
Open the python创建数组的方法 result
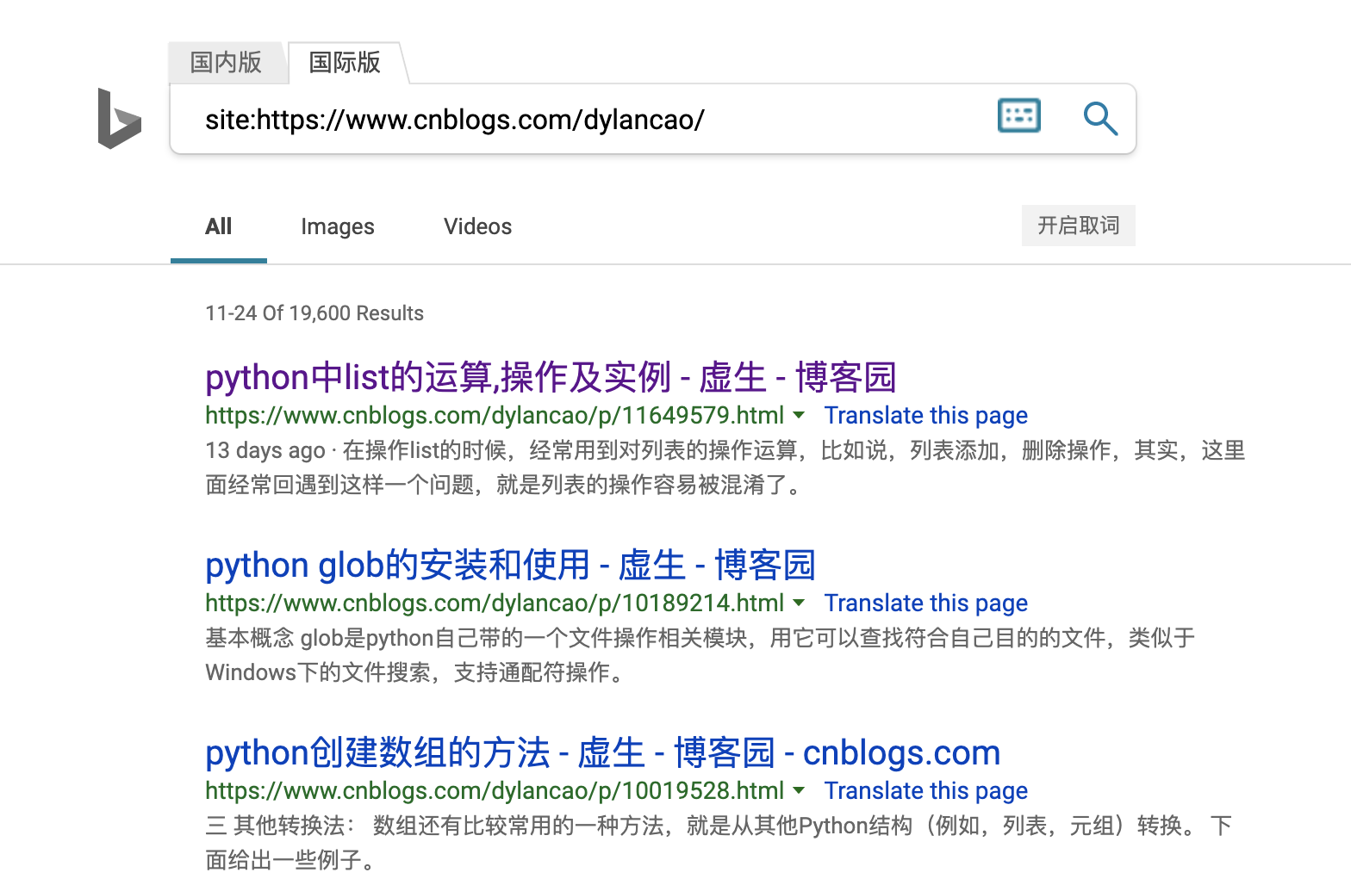(602, 752)
